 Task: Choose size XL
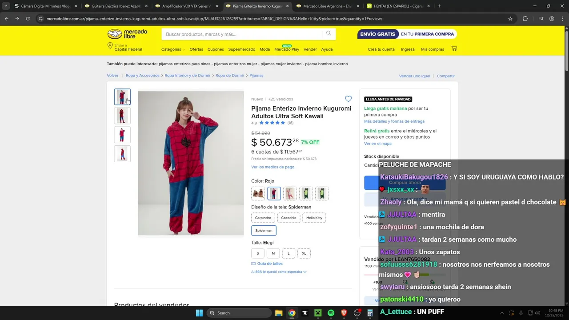(x=304, y=253)
